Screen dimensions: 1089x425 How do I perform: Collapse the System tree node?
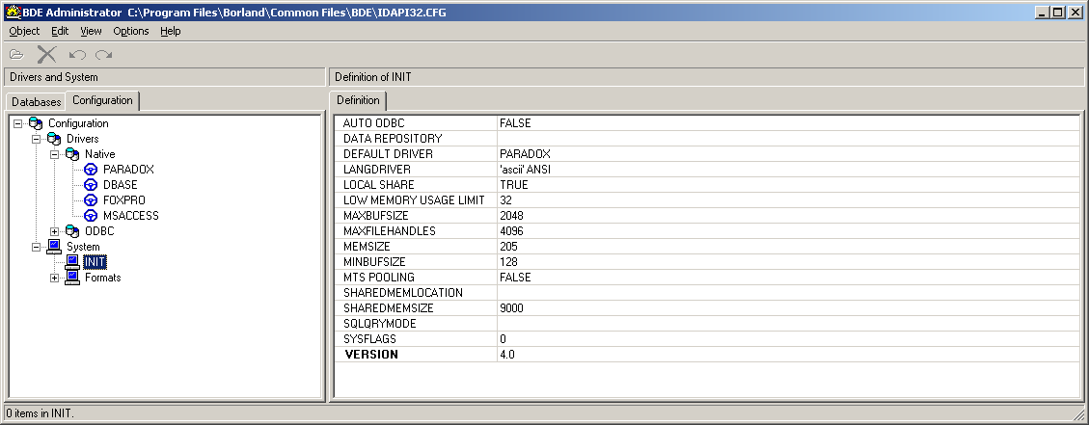click(37, 247)
